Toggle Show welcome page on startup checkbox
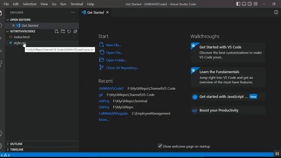The width and height of the screenshot is (281, 158). click(x=160, y=146)
